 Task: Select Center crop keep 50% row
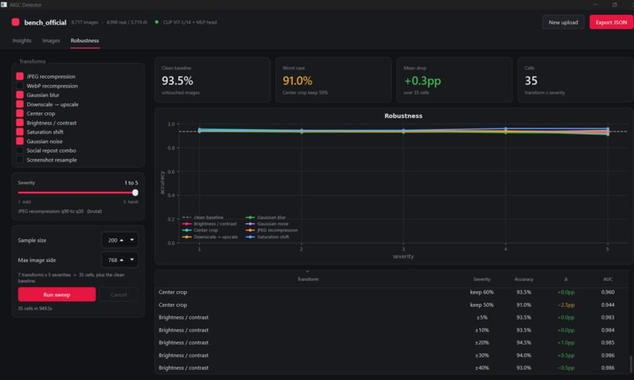point(392,304)
